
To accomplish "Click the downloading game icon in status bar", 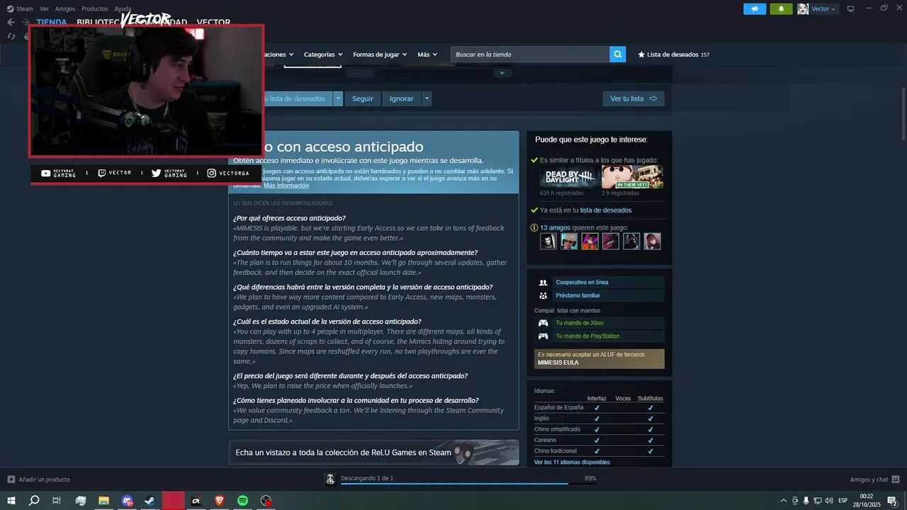I will coord(329,479).
